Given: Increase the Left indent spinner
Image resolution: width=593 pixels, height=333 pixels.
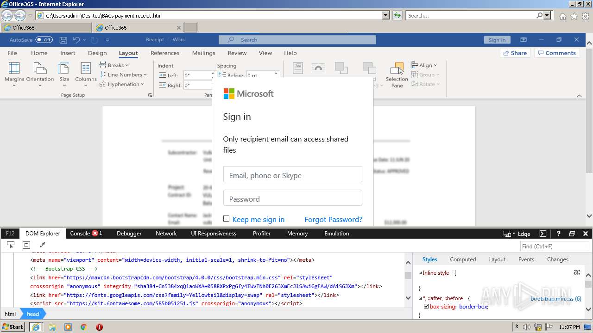Looking at the screenshot, I should (x=213, y=73).
